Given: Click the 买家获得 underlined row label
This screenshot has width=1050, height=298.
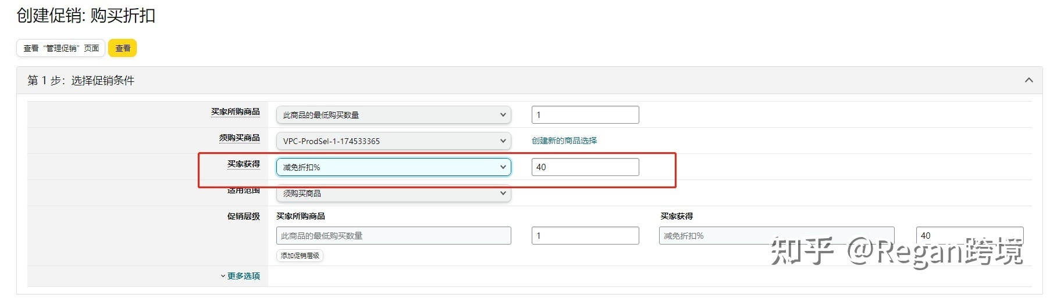Looking at the screenshot, I should click(244, 164).
